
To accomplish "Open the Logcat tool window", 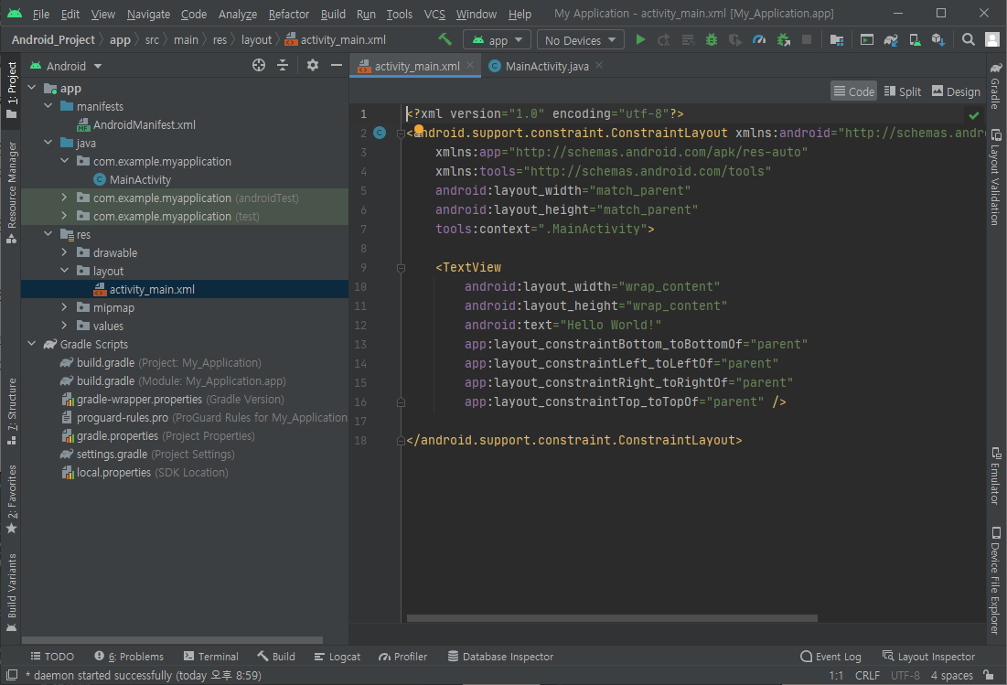I will (337, 656).
